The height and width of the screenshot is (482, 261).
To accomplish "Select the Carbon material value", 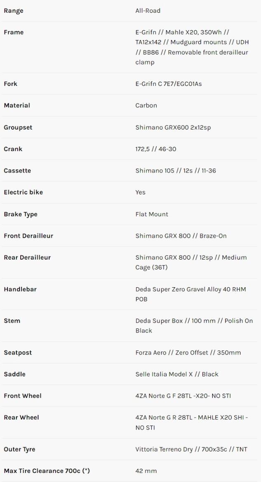I will click(146, 105).
